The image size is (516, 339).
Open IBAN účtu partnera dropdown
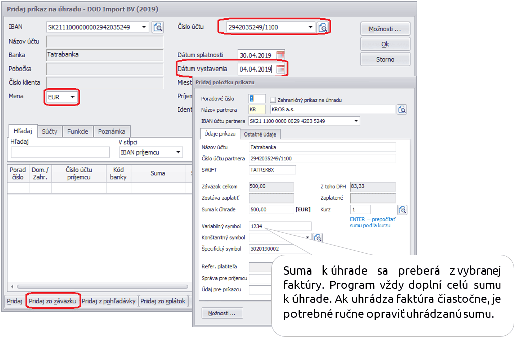[357, 121]
